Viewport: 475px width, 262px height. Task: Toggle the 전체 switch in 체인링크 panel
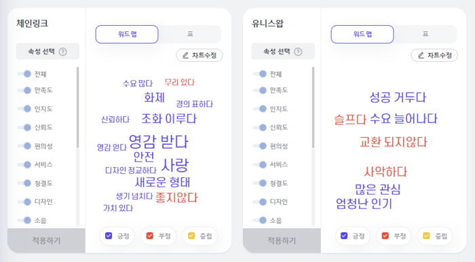pyautogui.click(x=24, y=74)
